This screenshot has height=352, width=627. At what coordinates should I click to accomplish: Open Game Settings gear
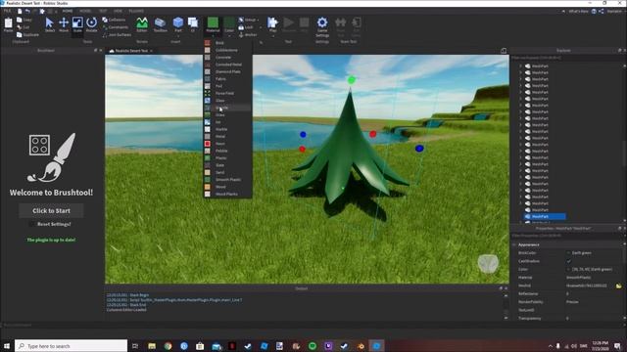pyautogui.click(x=322, y=22)
